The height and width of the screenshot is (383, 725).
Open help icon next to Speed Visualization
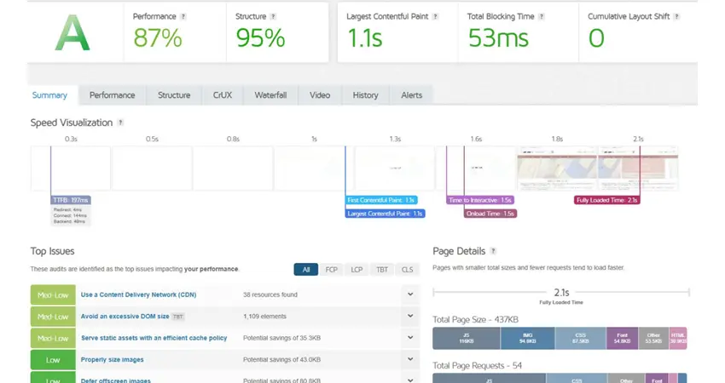(x=120, y=123)
